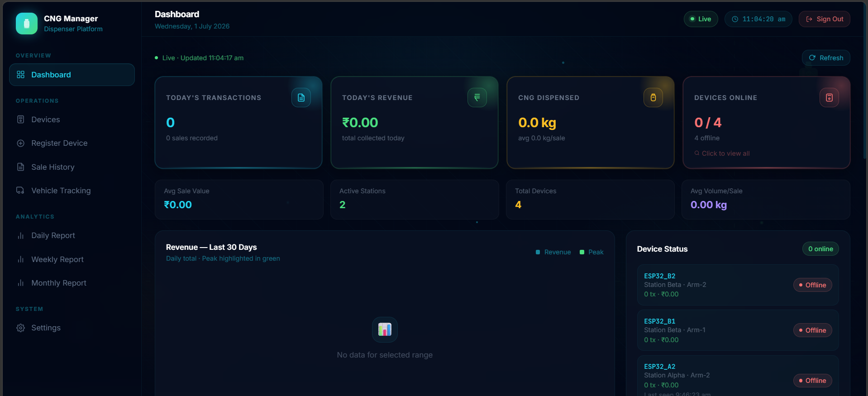
Task: Click the 'Revenue — Last 30 Days' heading
Action: point(211,247)
